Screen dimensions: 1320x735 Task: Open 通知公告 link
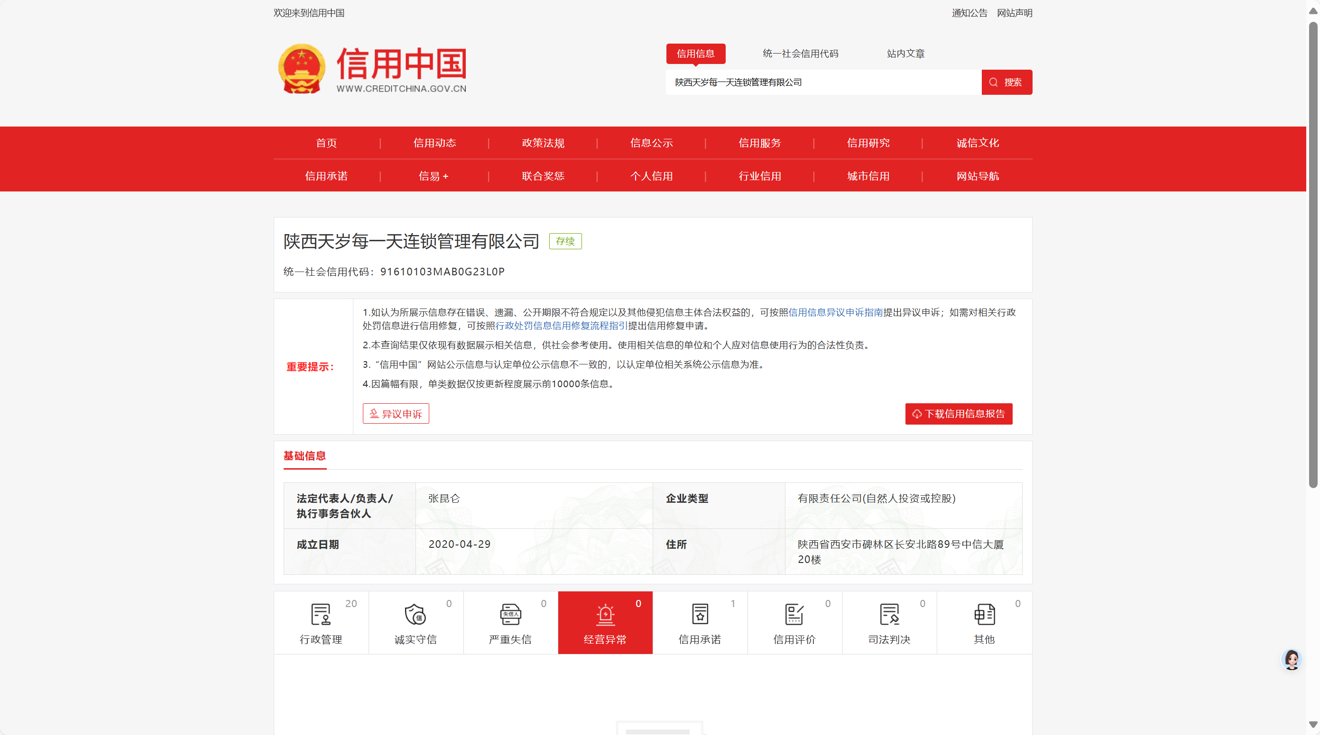[969, 13]
